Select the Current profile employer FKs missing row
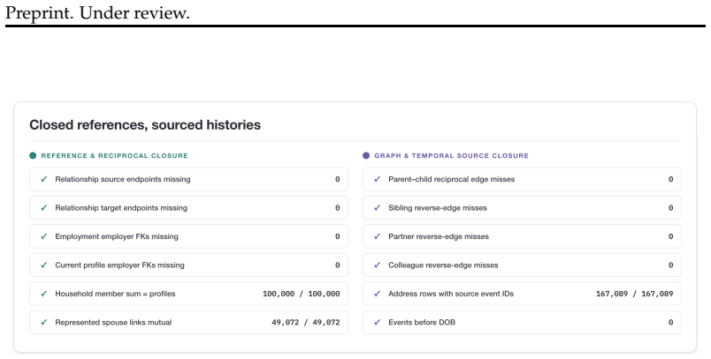 pos(188,265)
